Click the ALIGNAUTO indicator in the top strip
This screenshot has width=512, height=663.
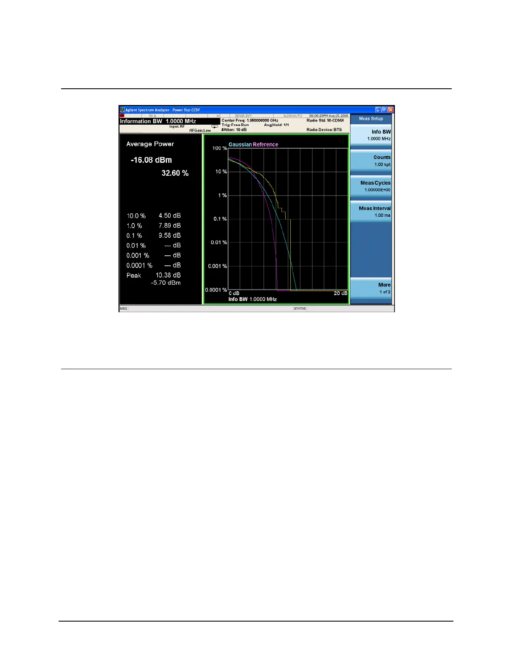pos(293,116)
